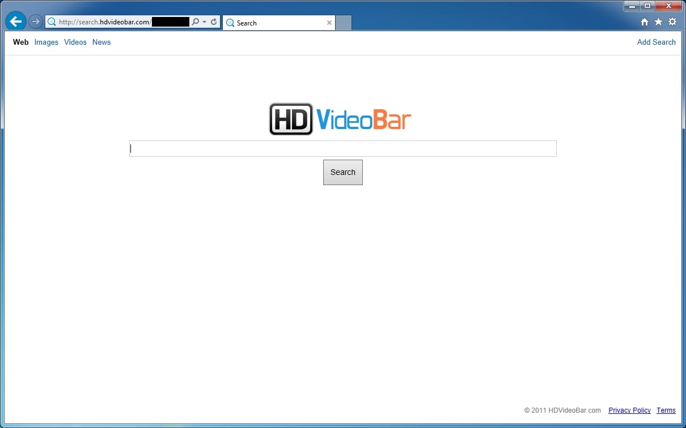Open the Privacy Policy link

coord(629,410)
